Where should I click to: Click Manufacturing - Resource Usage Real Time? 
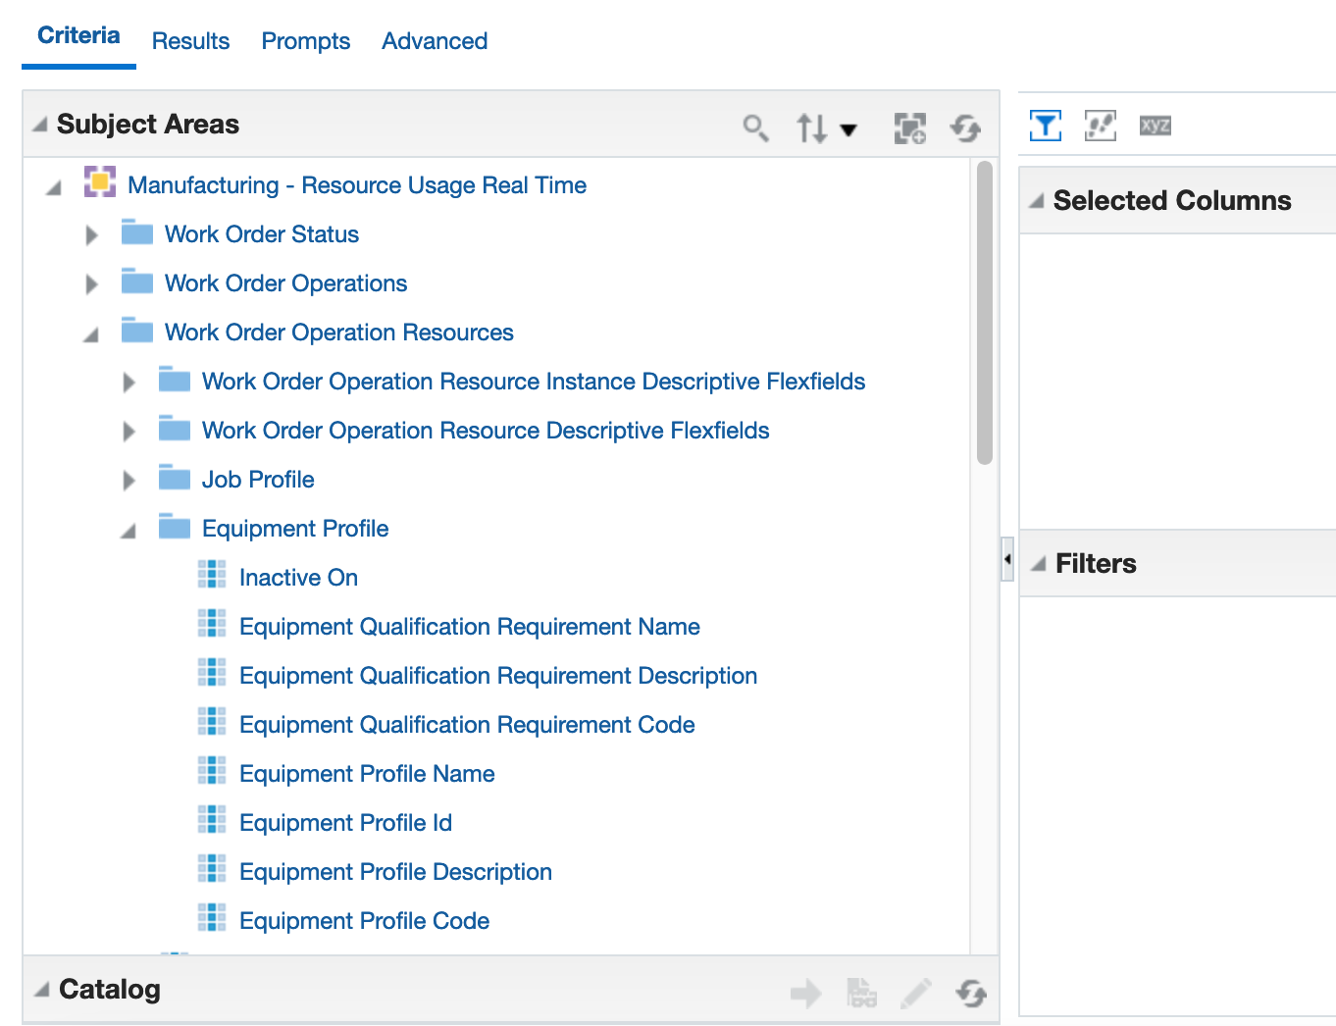click(357, 185)
